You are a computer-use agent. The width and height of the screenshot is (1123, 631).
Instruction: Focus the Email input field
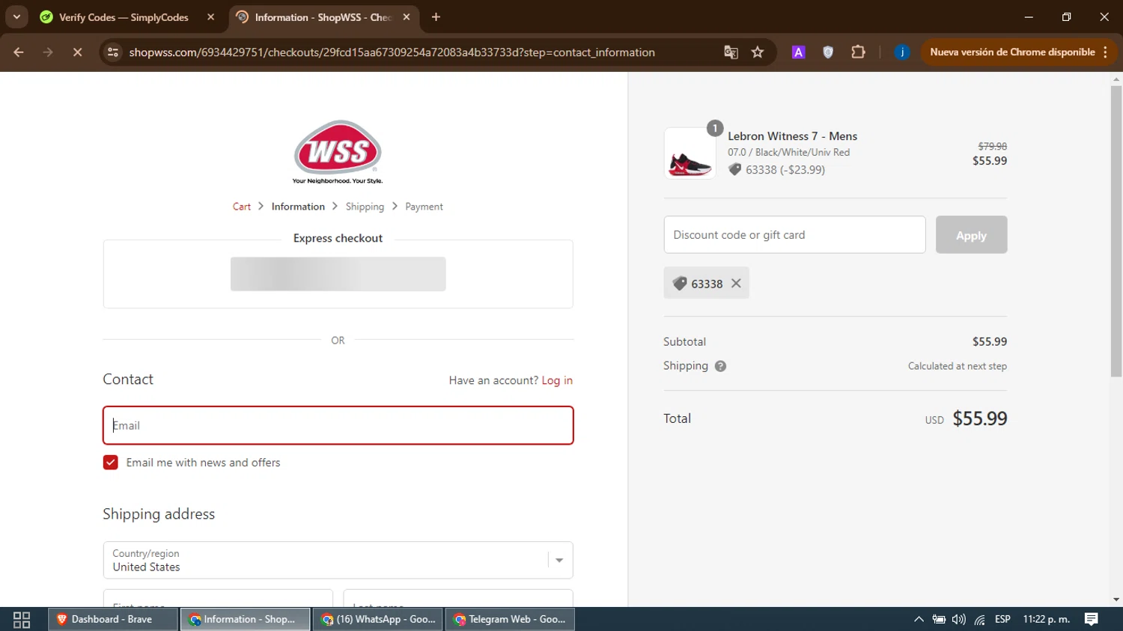click(338, 425)
